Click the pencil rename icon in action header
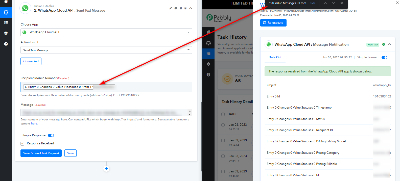400x181 pixels. tap(171, 8)
